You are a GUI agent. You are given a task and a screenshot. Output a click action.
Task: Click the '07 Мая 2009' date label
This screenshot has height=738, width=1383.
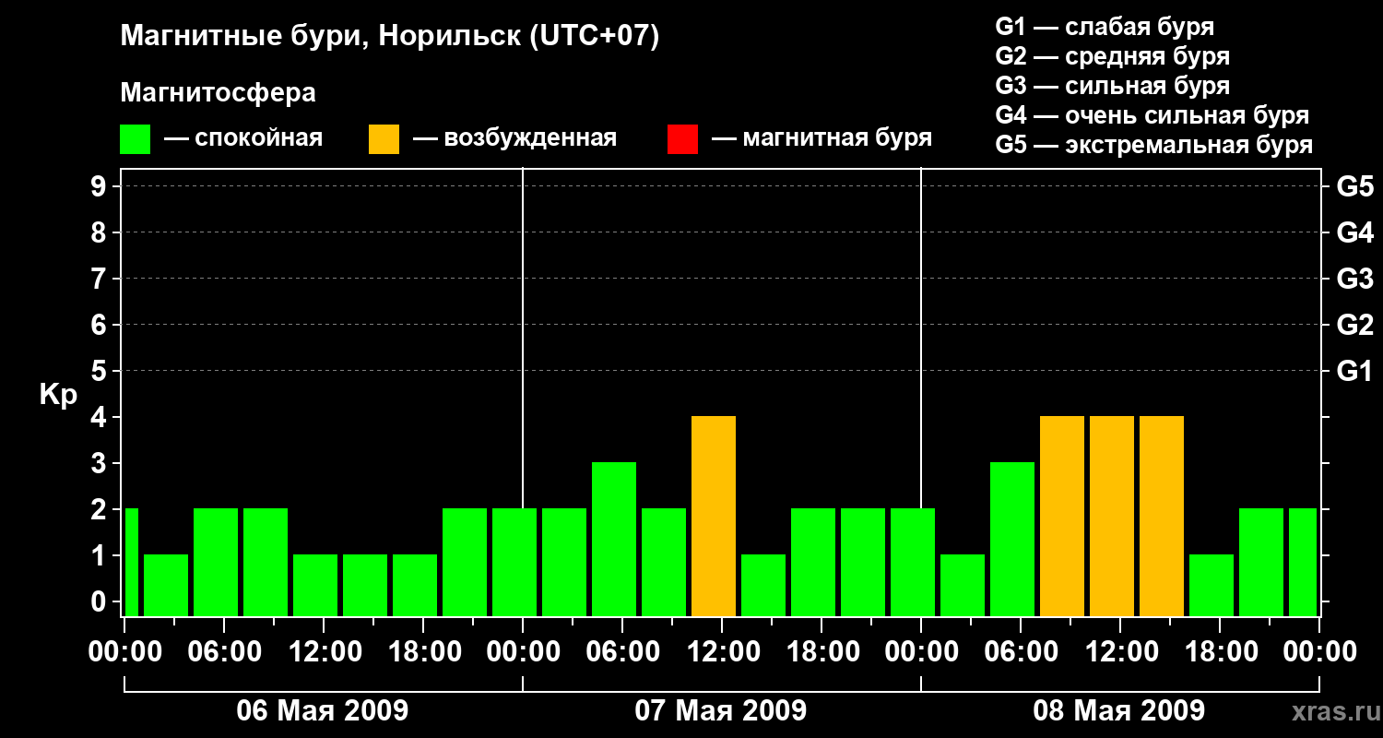[x=721, y=711]
